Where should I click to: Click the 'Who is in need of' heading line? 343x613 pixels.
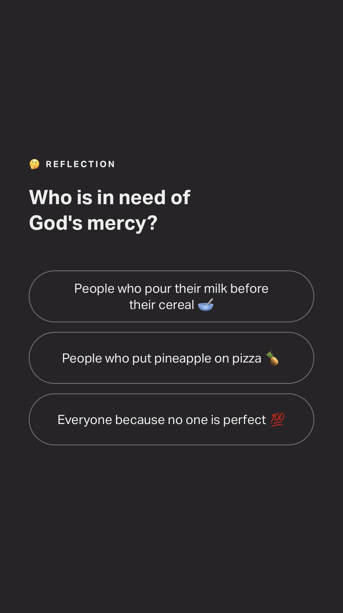(110, 198)
